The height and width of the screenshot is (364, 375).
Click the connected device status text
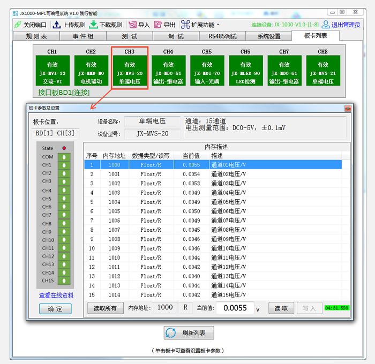pyautogui.click(x=285, y=25)
